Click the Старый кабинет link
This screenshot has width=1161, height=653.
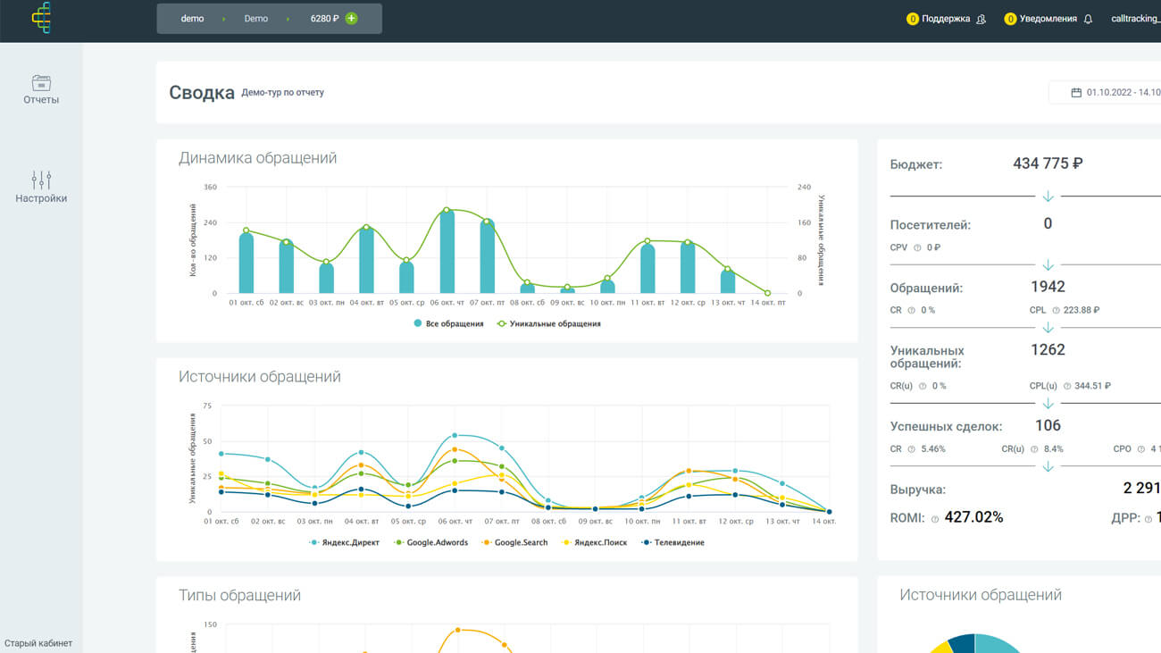pos(38,643)
